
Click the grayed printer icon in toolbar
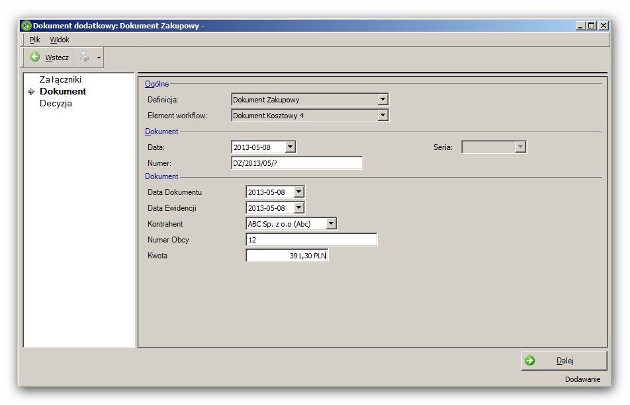(x=85, y=57)
